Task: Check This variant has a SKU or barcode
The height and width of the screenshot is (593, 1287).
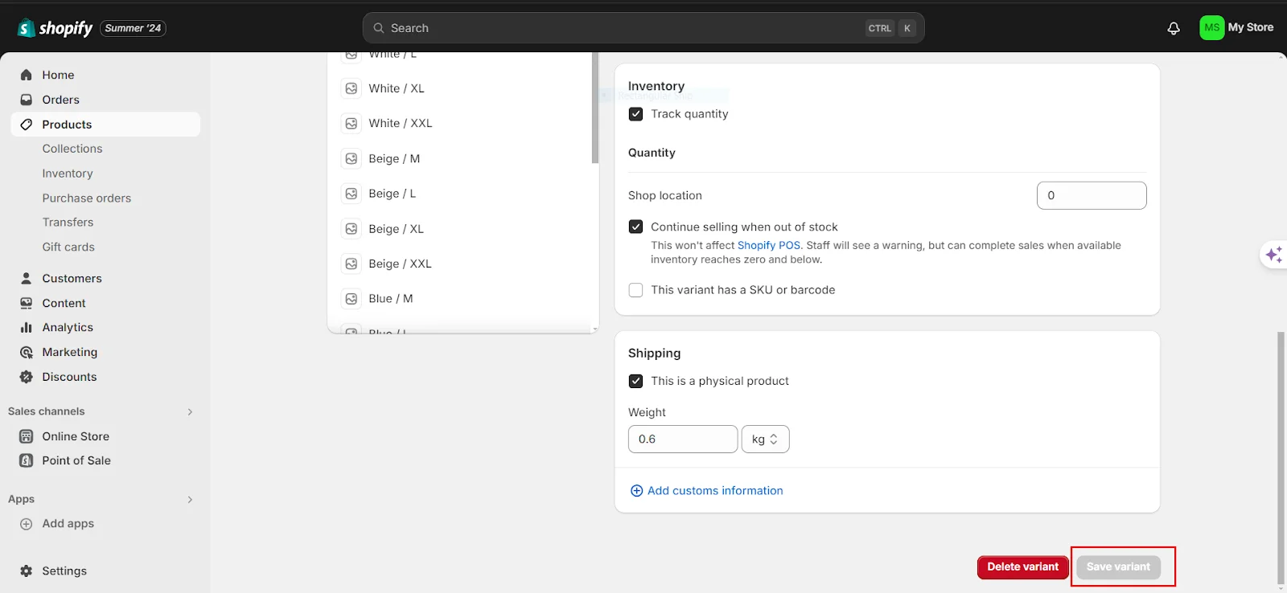Action: 635,290
